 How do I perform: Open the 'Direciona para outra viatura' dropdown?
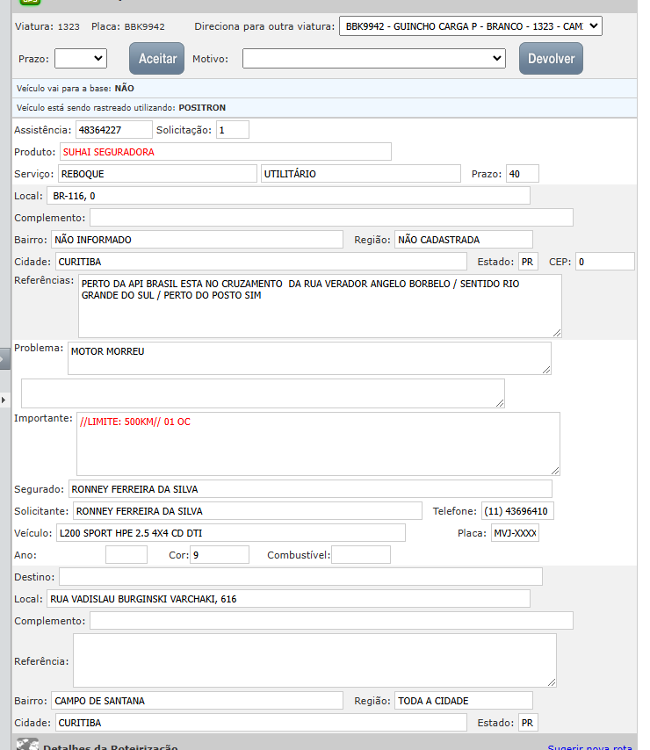pos(470,26)
